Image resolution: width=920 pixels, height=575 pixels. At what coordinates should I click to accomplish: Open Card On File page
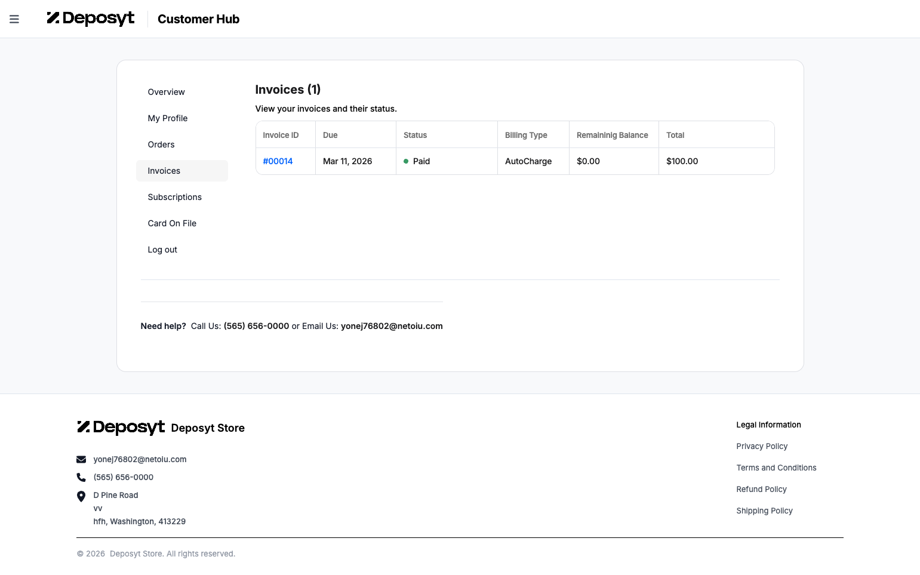pyautogui.click(x=182, y=223)
